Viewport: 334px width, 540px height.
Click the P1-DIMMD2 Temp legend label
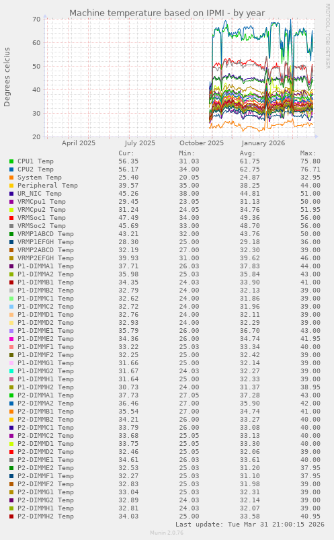click(46, 323)
